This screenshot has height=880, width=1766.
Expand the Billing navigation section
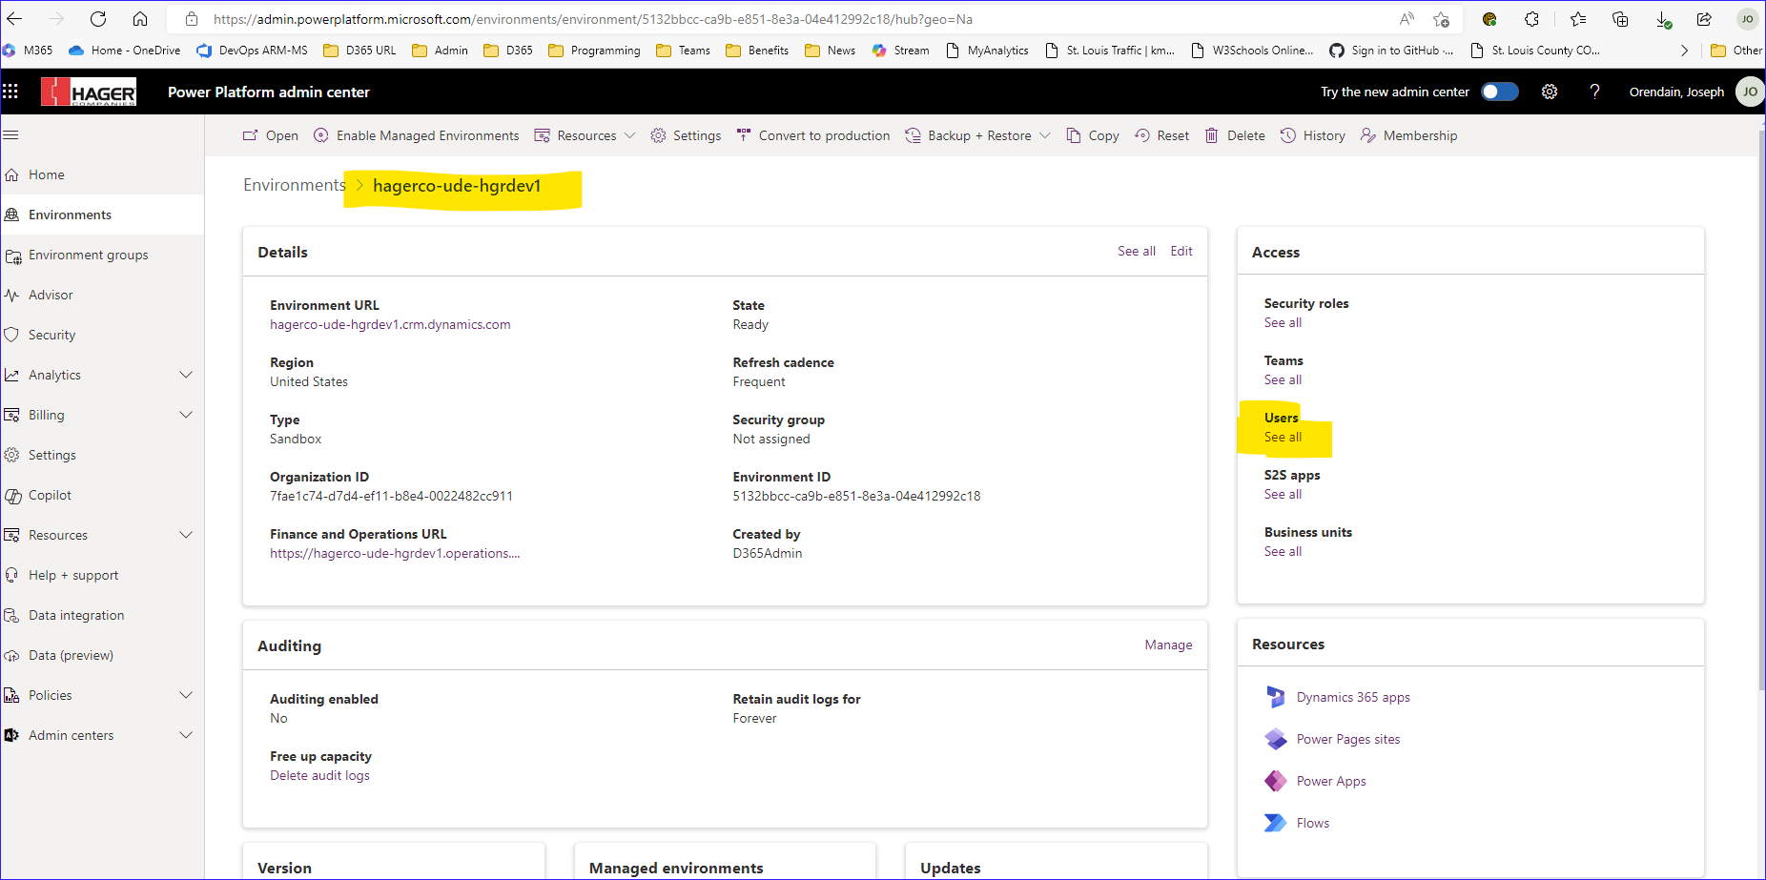(186, 415)
